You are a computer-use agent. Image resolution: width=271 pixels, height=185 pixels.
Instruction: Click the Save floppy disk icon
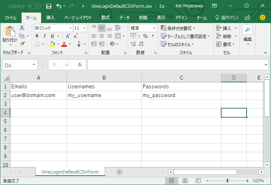tap(49, 6)
